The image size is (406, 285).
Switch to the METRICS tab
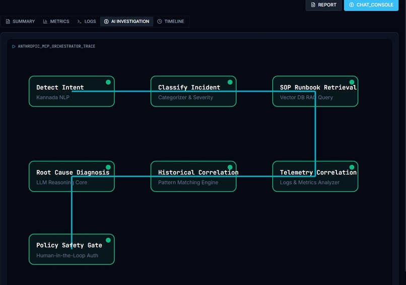coord(56,22)
